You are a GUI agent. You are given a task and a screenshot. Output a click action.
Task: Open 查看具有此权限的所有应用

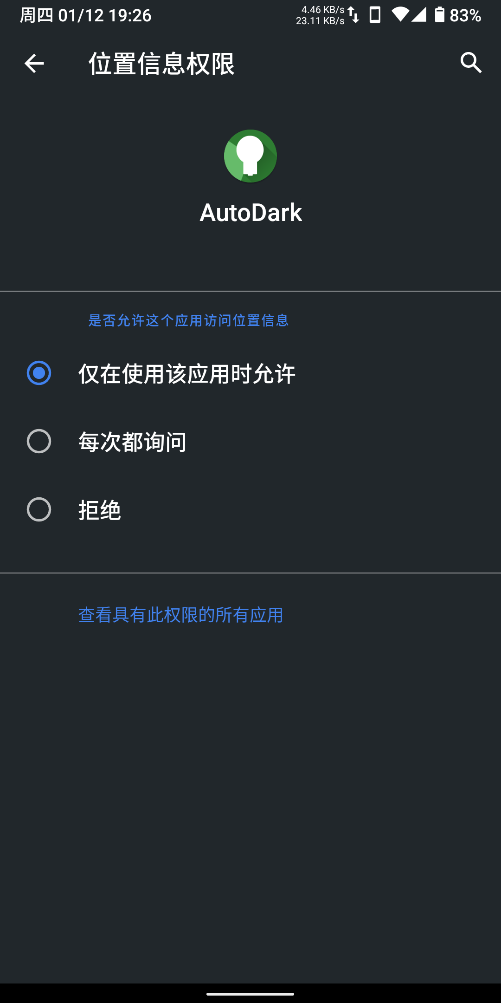(182, 614)
